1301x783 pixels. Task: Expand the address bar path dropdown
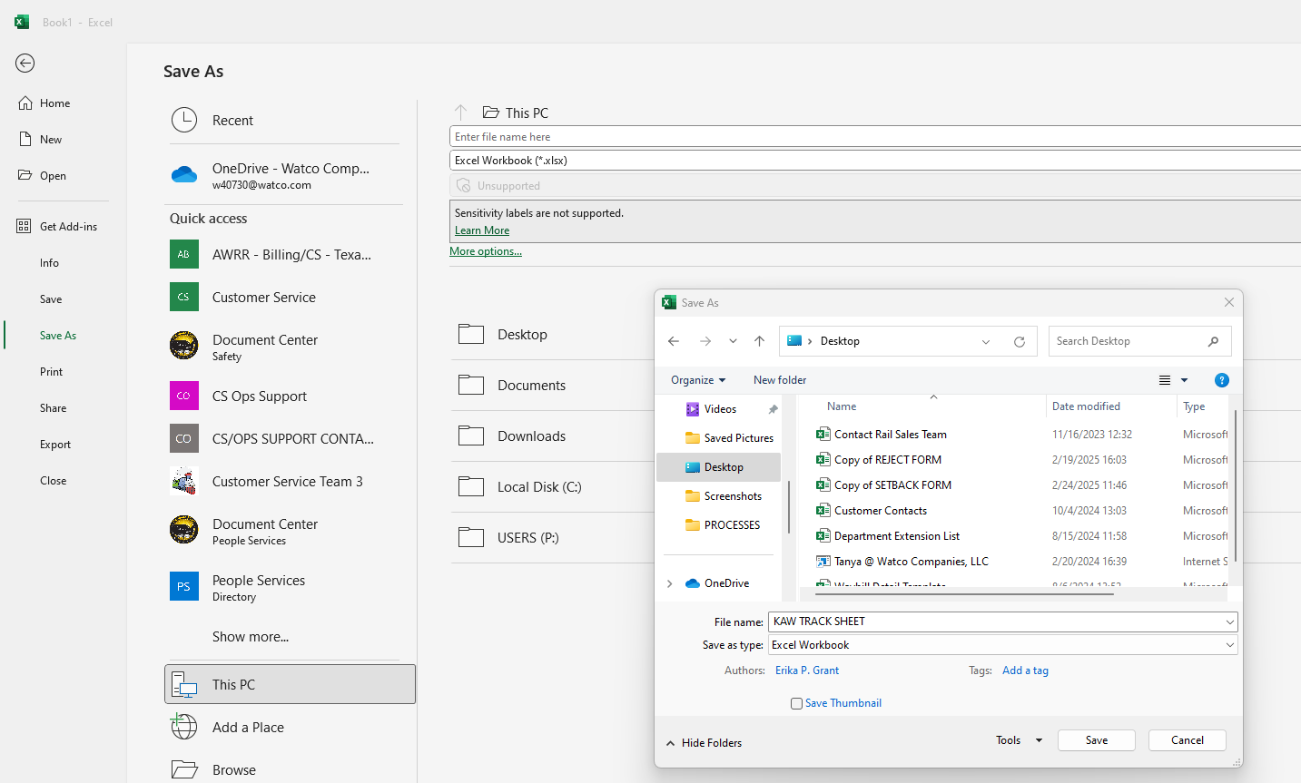tap(986, 342)
